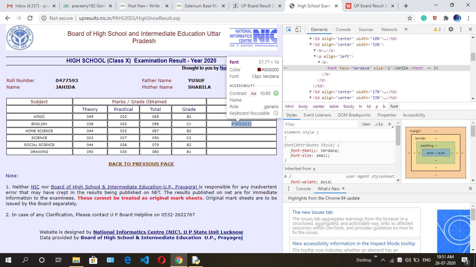Expand the collapsed <b>…</b> node
Viewport: 476px width, 267px height.
pyautogui.click(x=315, y=50)
